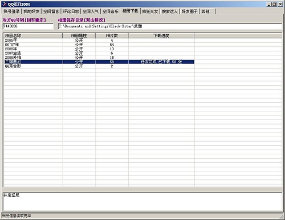This screenshot has height=220, width=285.
Task: Switch to the 我的好友 tab
Action: click(x=31, y=11)
